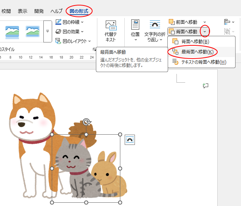Screen dimensions: 241x206
Task: Click the top-right sizing handle
Action: [120, 134]
